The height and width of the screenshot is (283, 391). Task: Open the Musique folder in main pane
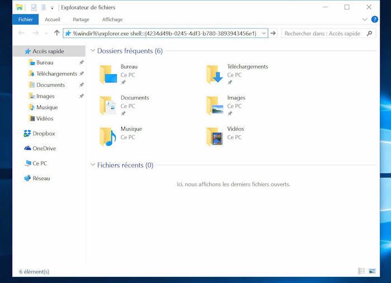click(106, 136)
